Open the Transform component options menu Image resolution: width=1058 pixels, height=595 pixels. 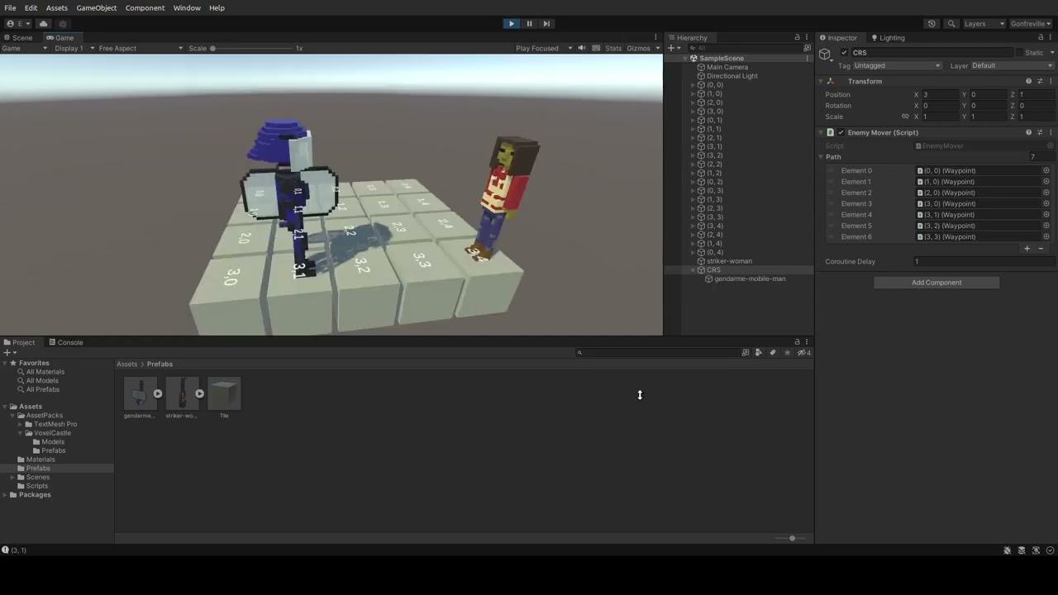pos(1051,81)
